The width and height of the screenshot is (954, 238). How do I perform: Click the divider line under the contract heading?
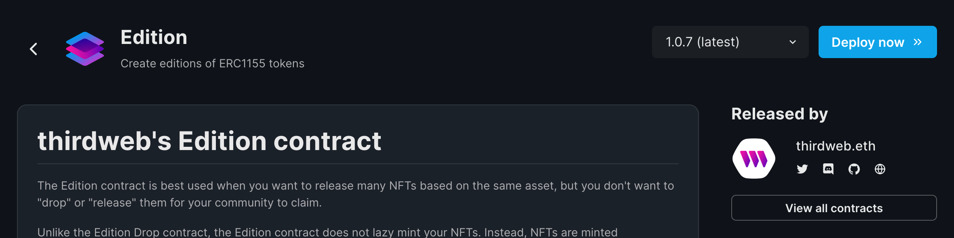click(x=358, y=164)
